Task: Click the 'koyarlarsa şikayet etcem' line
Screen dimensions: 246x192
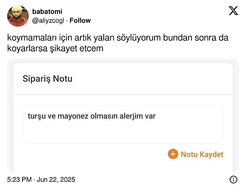Action: [x=55, y=48]
